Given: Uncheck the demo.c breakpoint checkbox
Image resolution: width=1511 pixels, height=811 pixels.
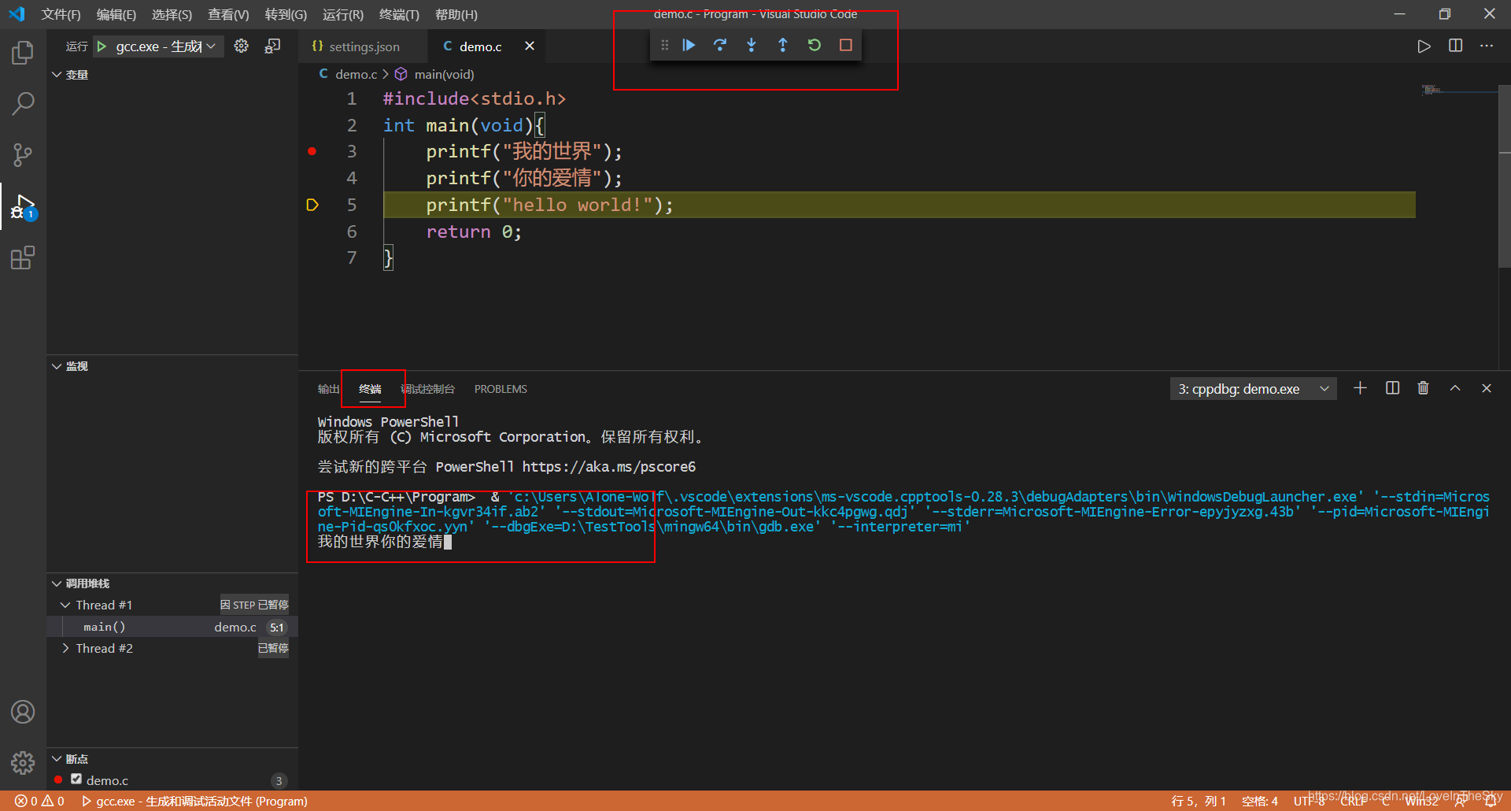Looking at the screenshot, I should (x=76, y=780).
